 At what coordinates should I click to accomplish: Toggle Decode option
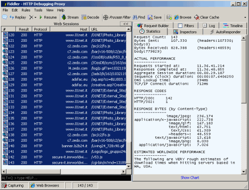pyautogui.click(x=90, y=17)
